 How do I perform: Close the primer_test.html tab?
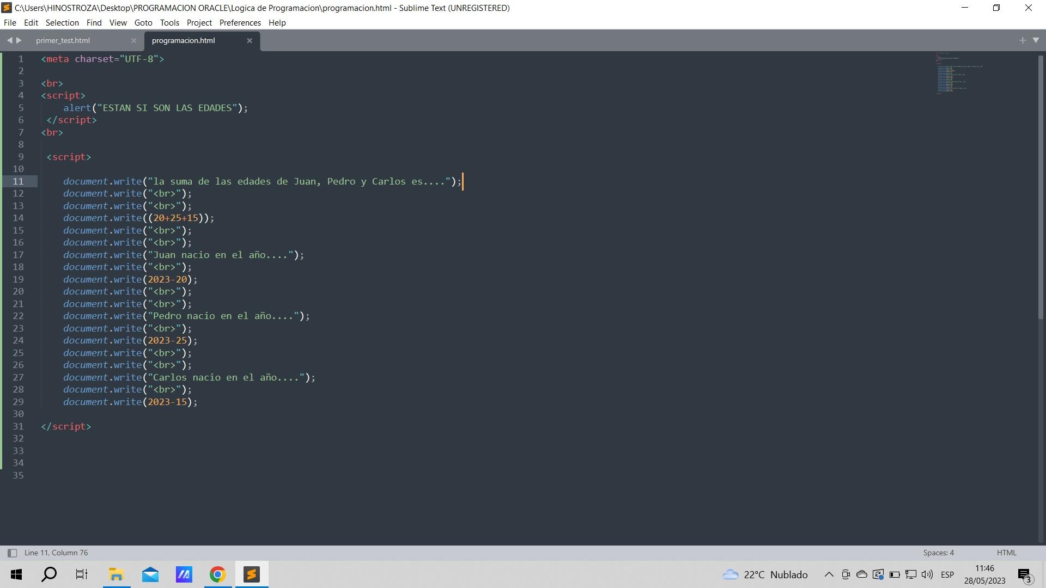pos(133,41)
